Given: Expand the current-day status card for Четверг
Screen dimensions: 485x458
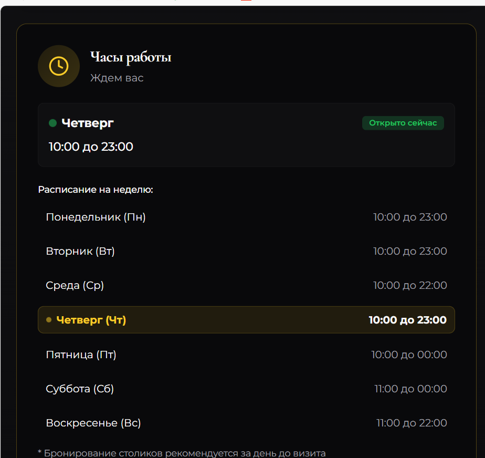Looking at the screenshot, I should pyautogui.click(x=246, y=135).
